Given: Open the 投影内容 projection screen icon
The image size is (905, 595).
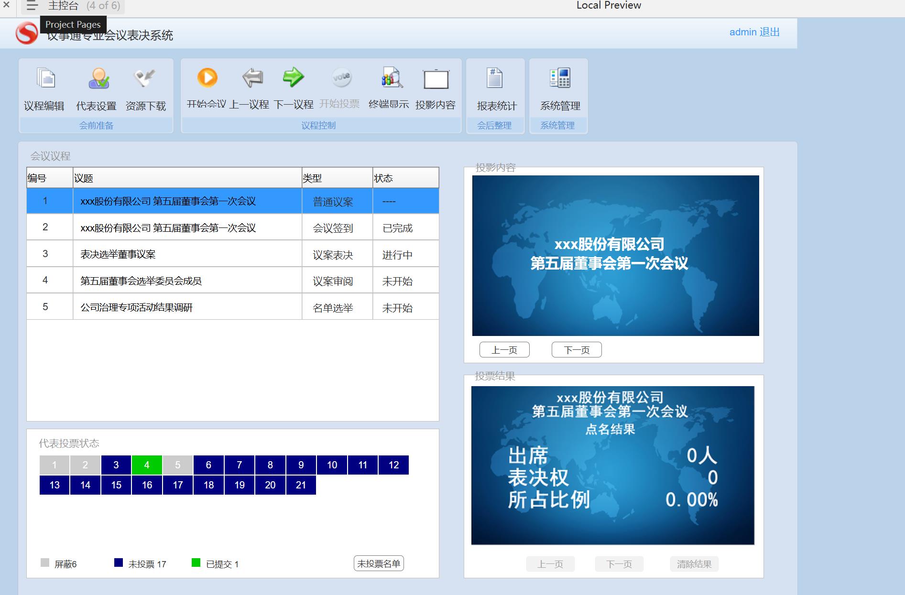Looking at the screenshot, I should [436, 79].
